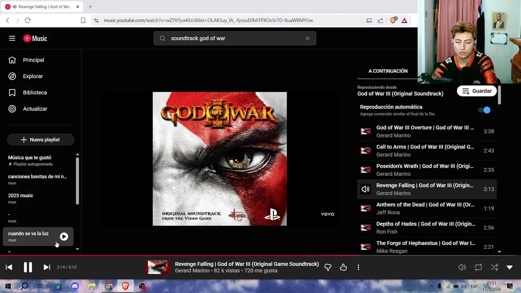This screenshot has height=293, width=521.
Task: Open the hamburger guide menu
Action: pyautogui.click(x=12, y=38)
